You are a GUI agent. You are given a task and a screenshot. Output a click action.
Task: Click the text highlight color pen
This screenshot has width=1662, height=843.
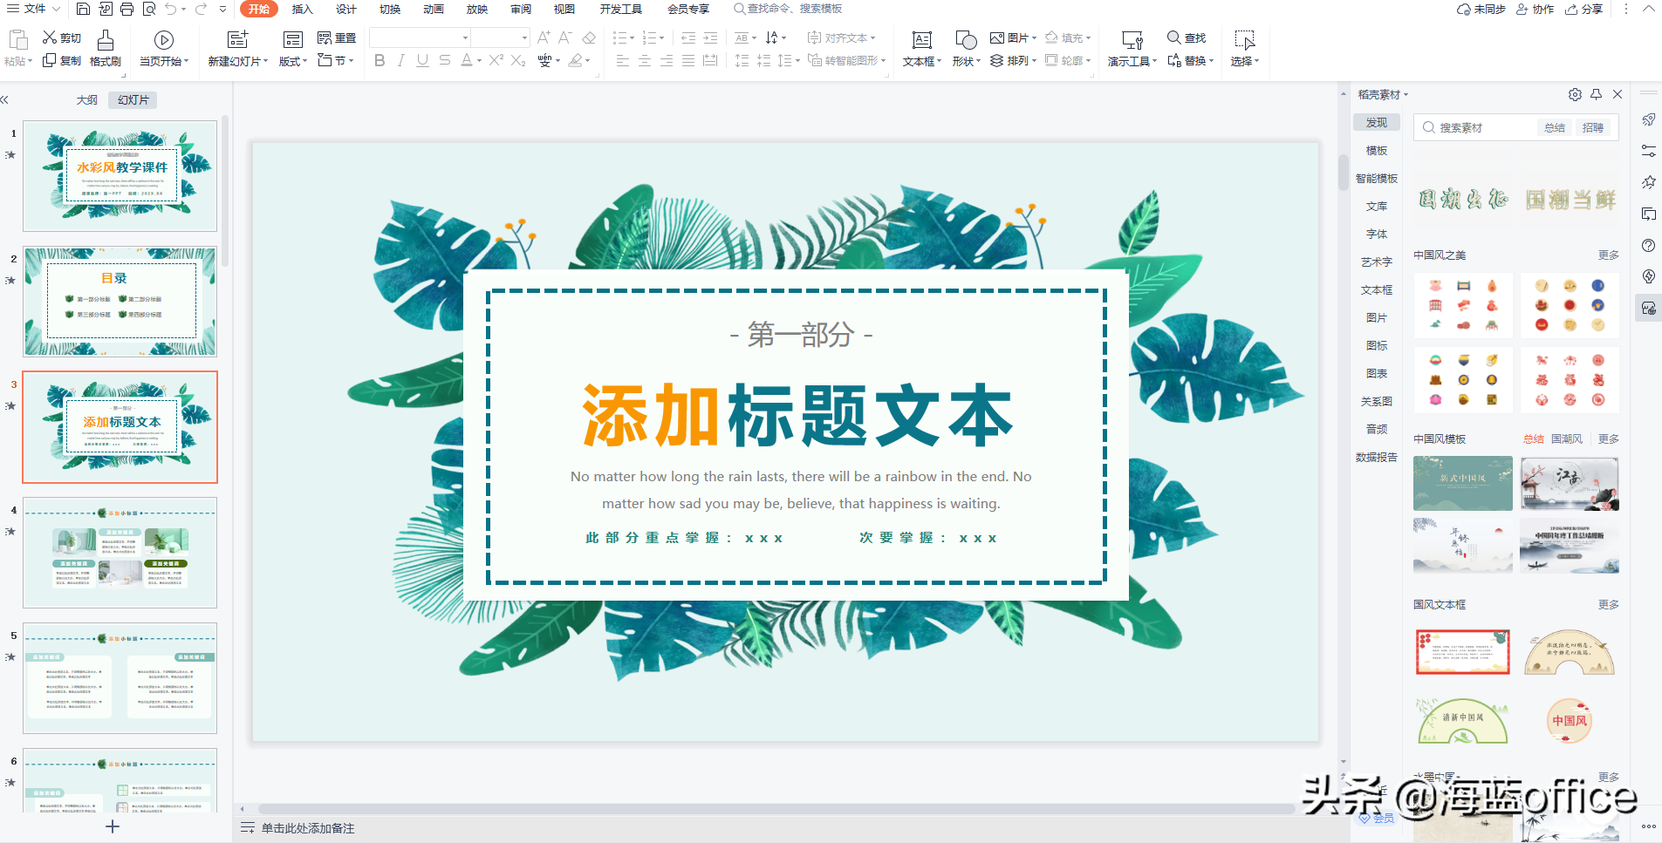coord(575,60)
